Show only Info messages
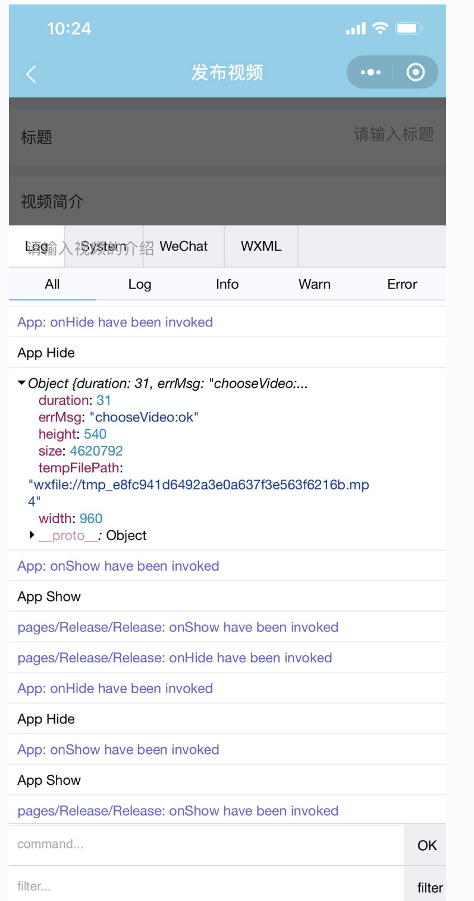Viewport: 474px width, 901px height. [x=227, y=284]
